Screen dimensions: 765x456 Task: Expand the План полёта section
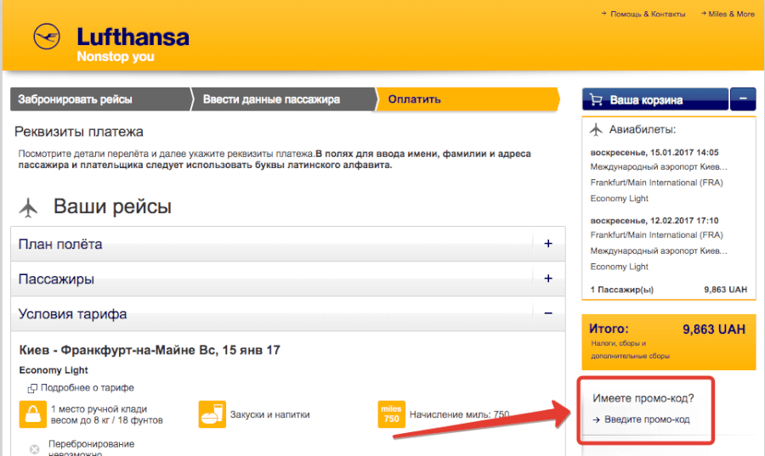point(547,244)
